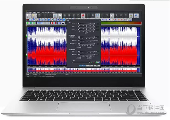Click the blue OK button in the dialog
Viewport: 170px width, 120px height.
[x=82, y=66]
